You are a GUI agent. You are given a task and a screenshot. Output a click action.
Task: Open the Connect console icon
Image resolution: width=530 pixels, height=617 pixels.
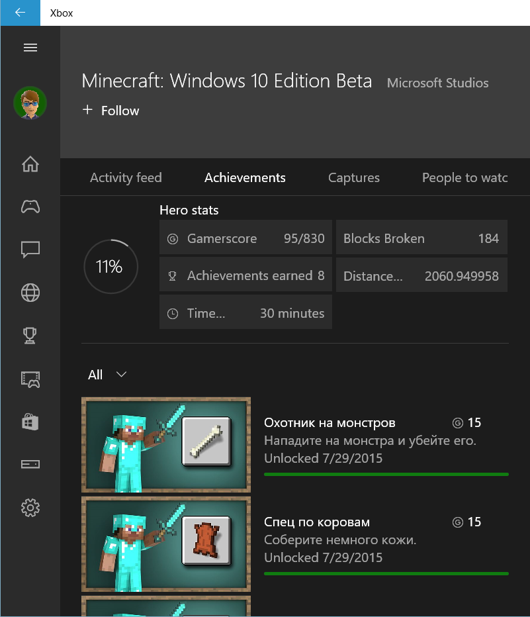tap(30, 464)
